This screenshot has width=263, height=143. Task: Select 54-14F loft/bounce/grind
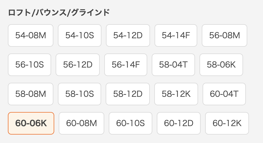[x=176, y=35]
